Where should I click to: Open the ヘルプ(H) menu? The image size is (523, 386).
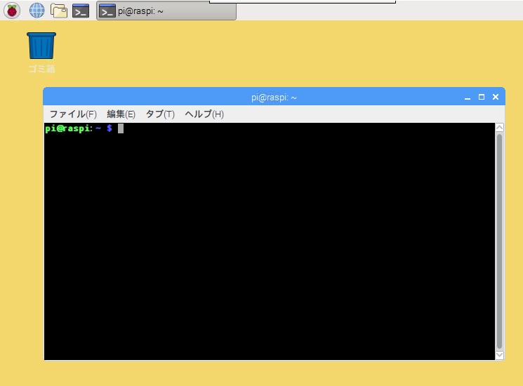click(204, 114)
